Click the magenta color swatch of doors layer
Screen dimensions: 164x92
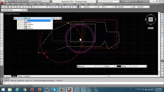coord(26,23)
